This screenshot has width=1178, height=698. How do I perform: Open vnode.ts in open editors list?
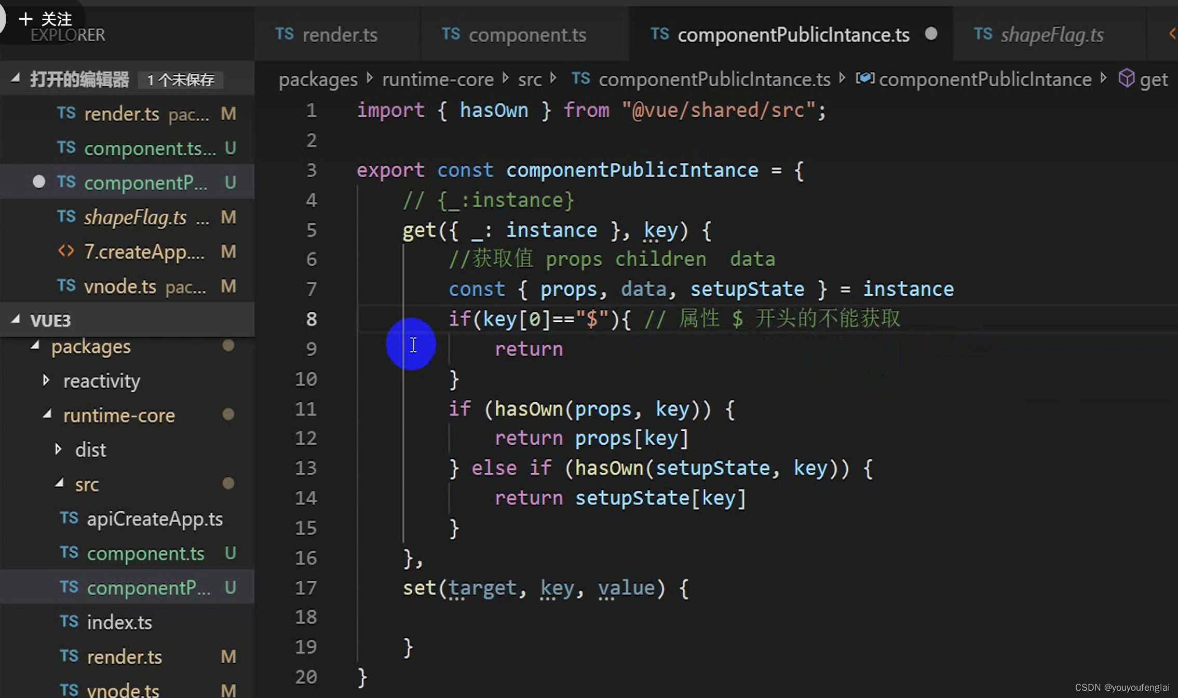127,286
